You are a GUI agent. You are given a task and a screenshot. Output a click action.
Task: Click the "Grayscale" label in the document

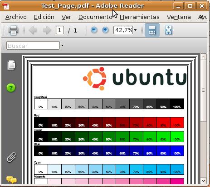(40, 97)
